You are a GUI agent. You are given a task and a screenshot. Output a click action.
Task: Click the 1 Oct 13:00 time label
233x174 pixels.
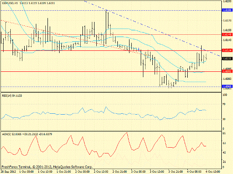[x=45, y=171]
